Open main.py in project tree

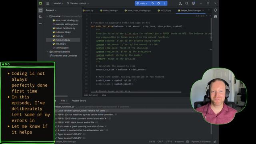click(x=58, y=36)
